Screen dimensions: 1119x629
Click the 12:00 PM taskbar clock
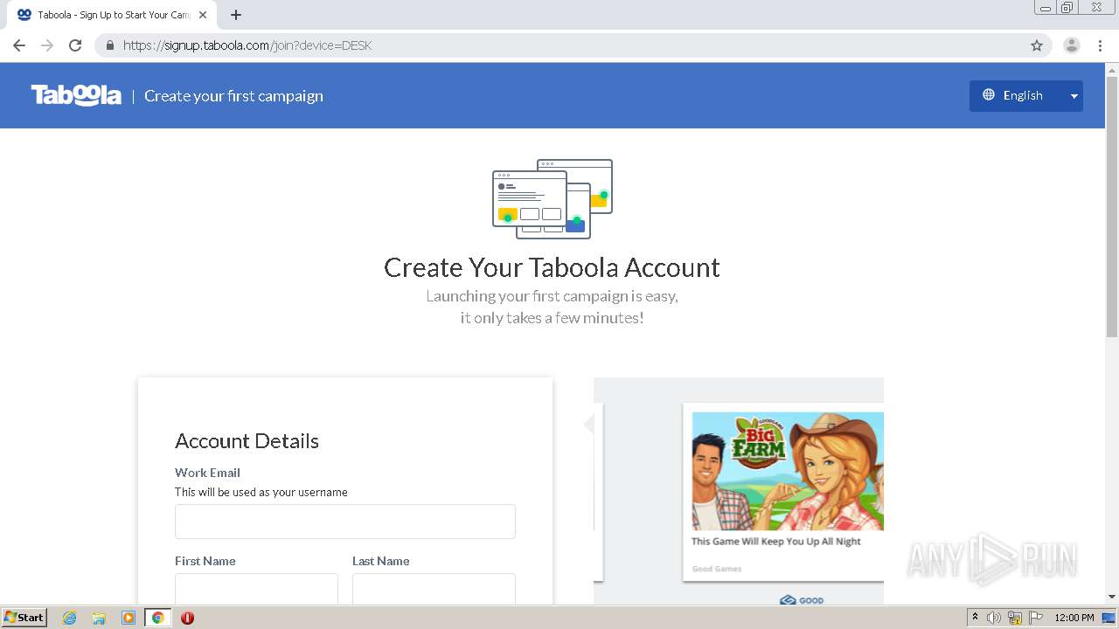pyautogui.click(x=1074, y=618)
